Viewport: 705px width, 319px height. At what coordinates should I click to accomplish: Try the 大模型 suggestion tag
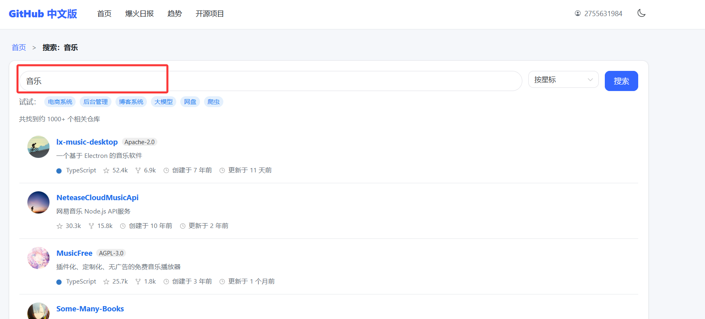[163, 102]
